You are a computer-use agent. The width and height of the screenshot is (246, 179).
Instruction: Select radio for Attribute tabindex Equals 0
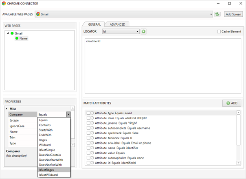(x=92, y=138)
